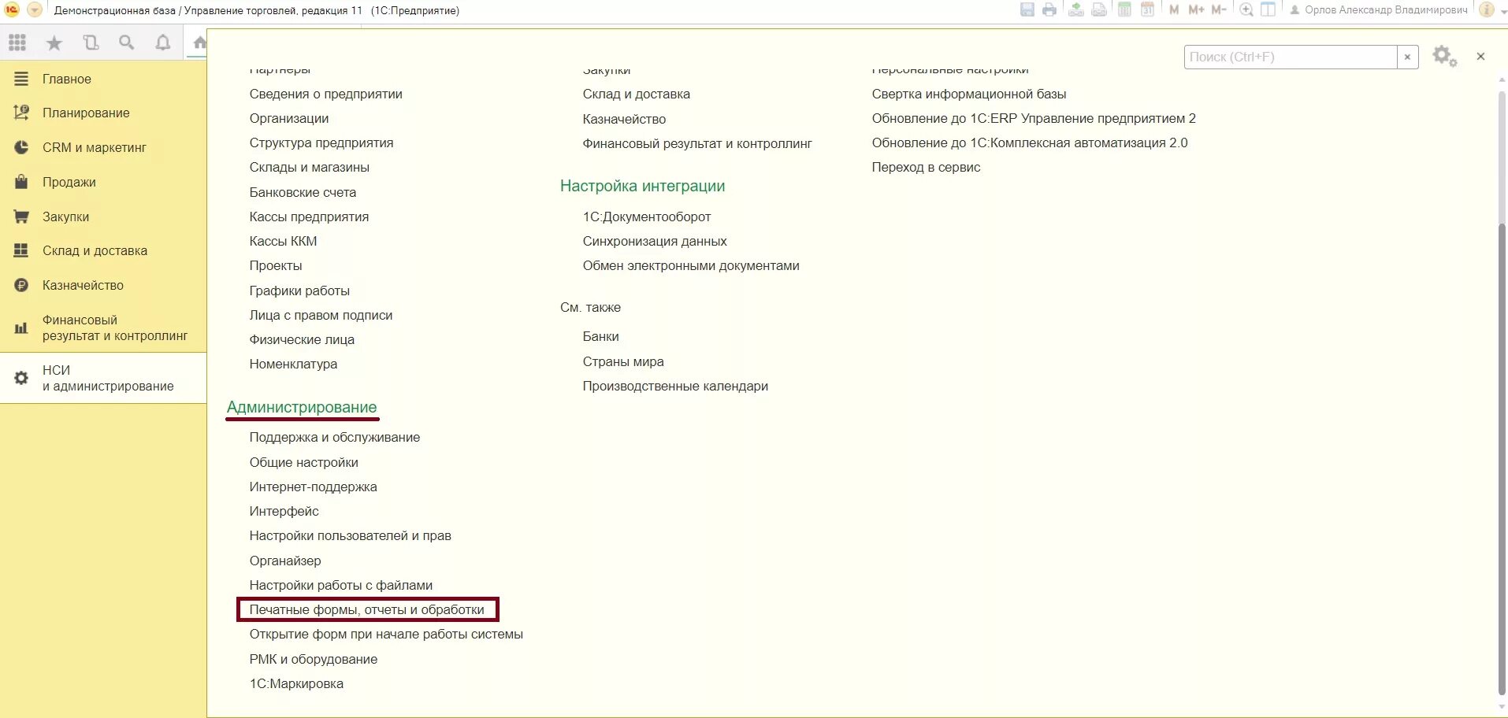Open the sections menu grid icon
Viewport: 1508px width, 718px height.
(17, 43)
